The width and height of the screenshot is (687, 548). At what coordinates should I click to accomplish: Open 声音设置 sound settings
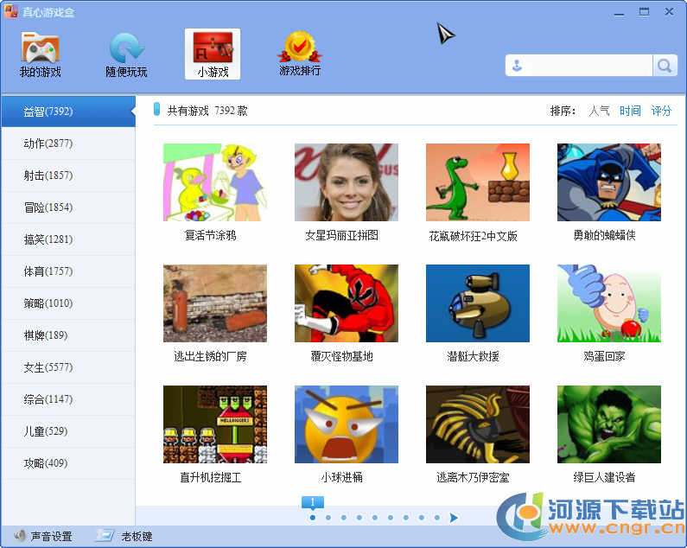pos(42,536)
